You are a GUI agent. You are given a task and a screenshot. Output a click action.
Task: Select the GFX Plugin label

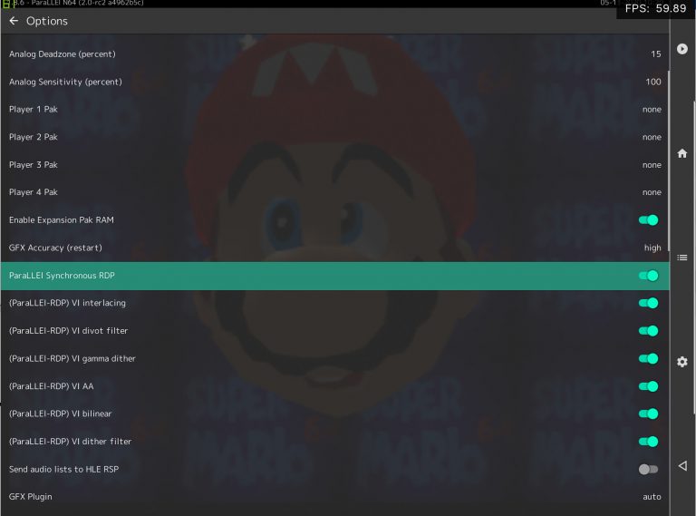(30, 497)
